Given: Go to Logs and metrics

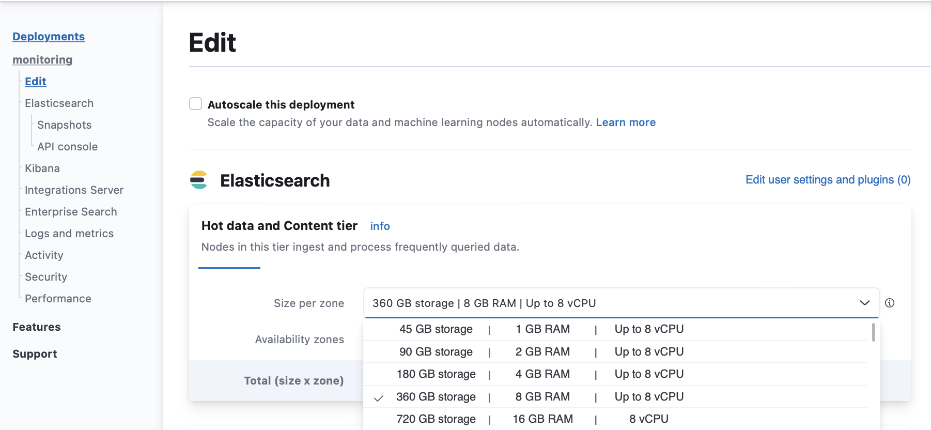Looking at the screenshot, I should [x=69, y=234].
